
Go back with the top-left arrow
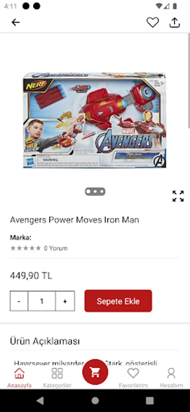coord(16,22)
